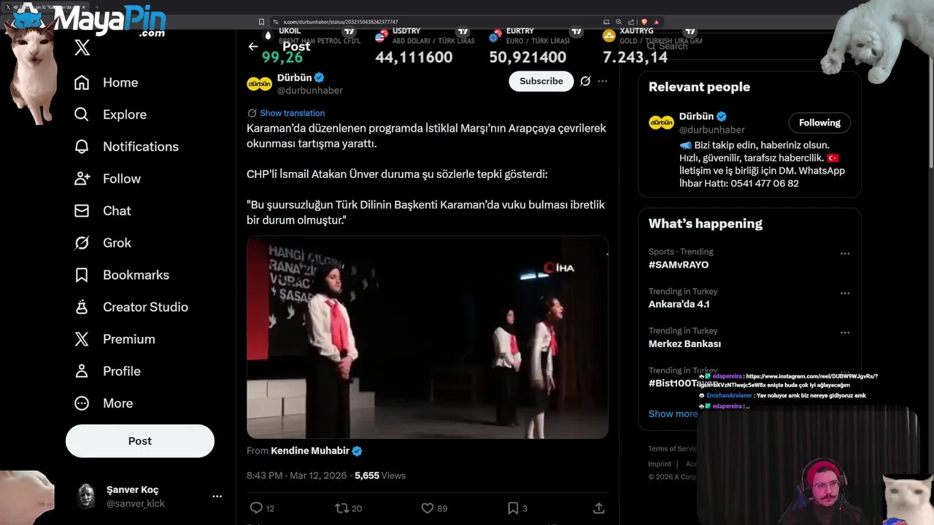Viewport: 934px width, 525px height.
Task: Open options for #SAMvRAYO trend
Action: click(x=845, y=254)
